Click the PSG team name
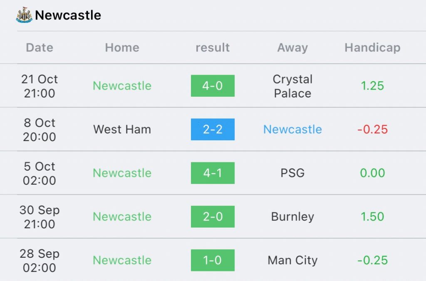 (292, 173)
